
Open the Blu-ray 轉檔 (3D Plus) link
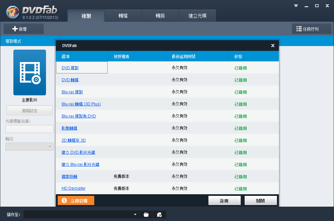(x=81, y=104)
